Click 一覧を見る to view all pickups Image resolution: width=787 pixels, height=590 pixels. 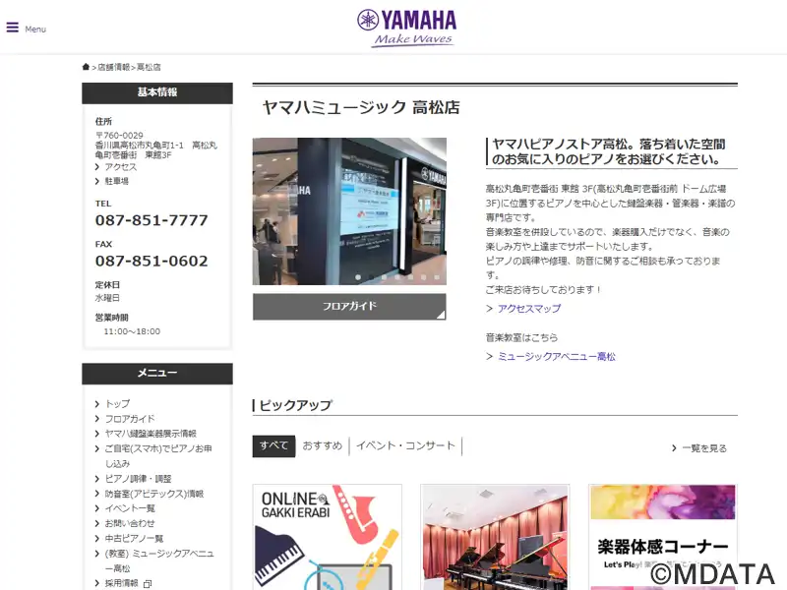click(704, 448)
